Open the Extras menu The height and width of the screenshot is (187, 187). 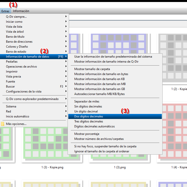tap(5, 11)
